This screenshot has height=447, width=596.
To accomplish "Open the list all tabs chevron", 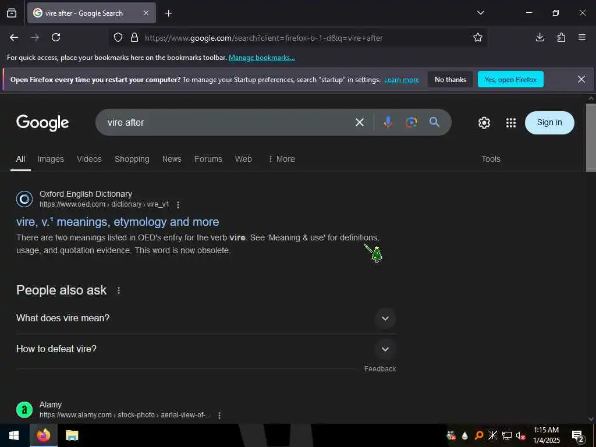I will click(480, 13).
